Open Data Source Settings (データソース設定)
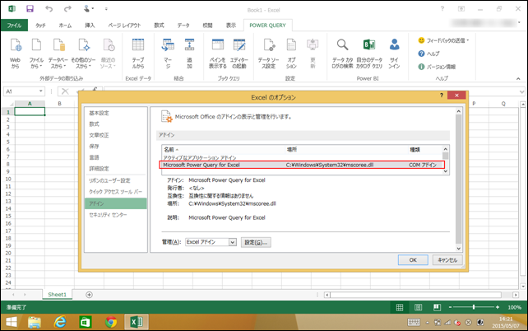The width and height of the screenshot is (528, 331). (x=268, y=54)
